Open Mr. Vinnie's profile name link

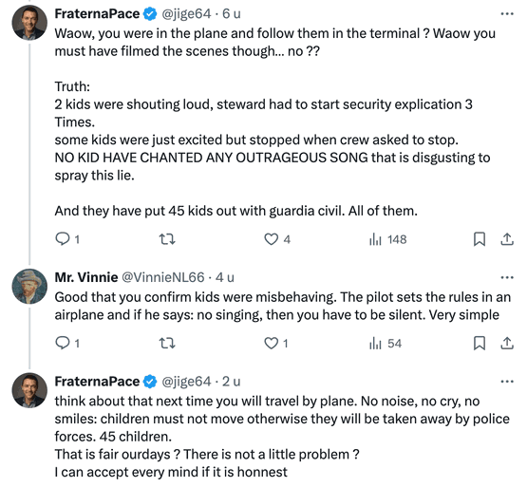86,277
